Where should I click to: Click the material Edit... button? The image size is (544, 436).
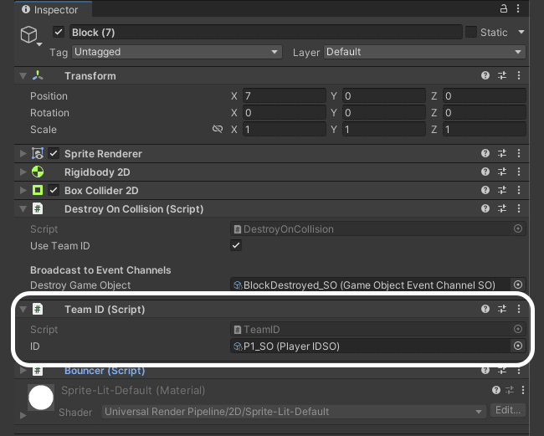507,411
